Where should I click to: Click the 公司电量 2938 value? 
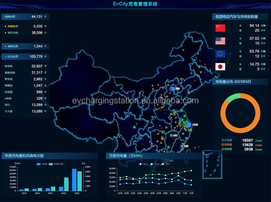(249, 149)
